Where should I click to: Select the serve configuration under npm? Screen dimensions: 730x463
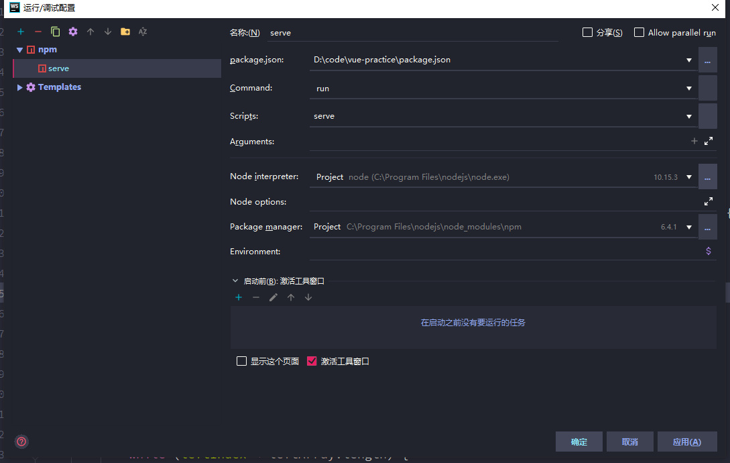point(58,68)
